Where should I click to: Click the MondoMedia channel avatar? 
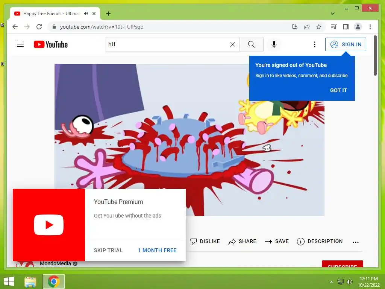pyautogui.click(x=24, y=265)
